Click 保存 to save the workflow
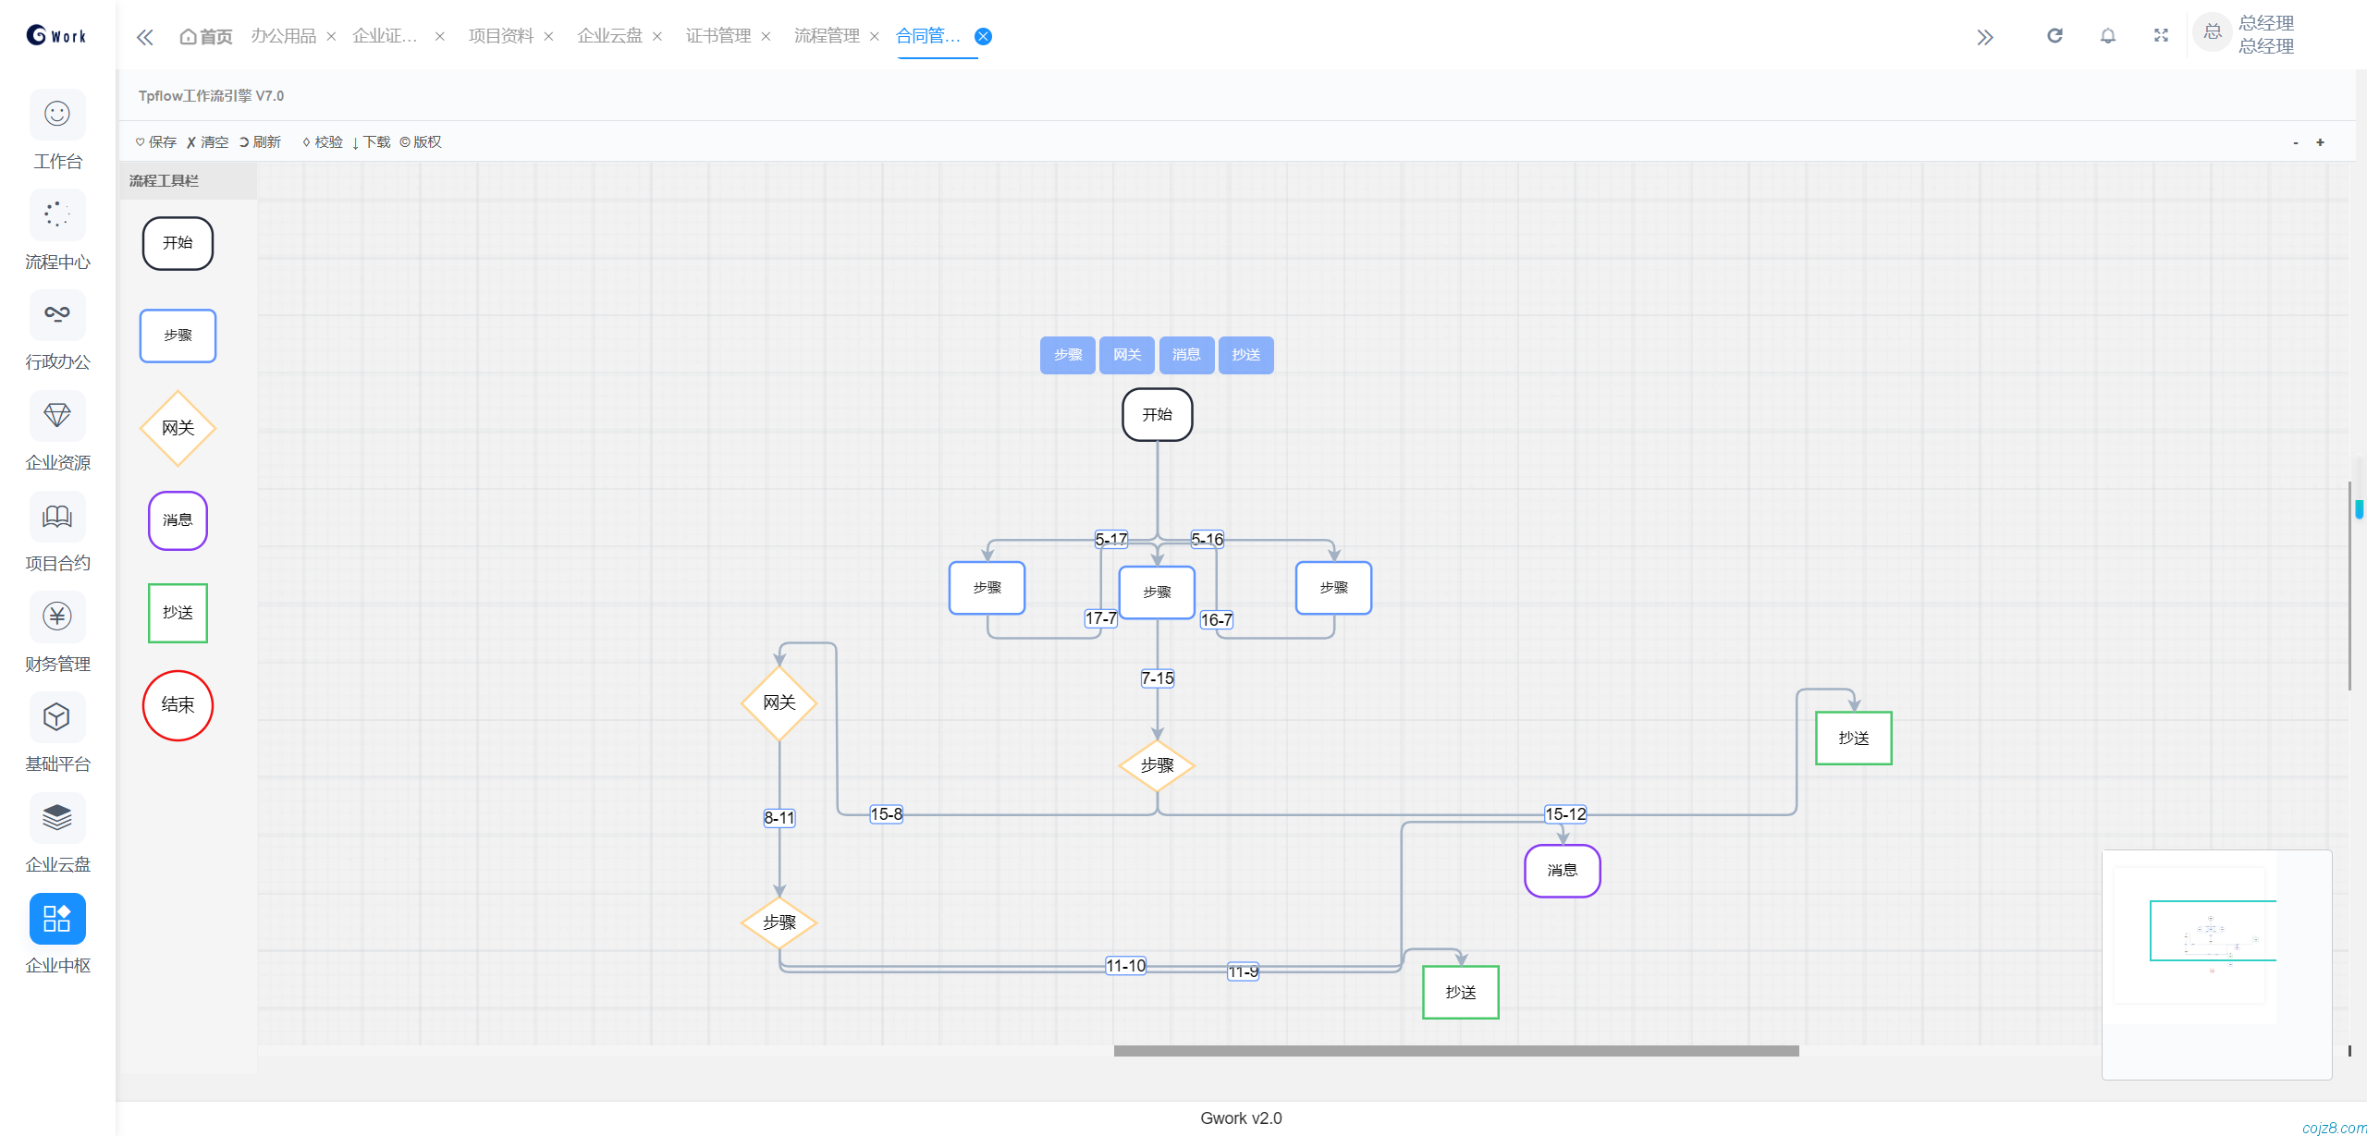 click(155, 142)
